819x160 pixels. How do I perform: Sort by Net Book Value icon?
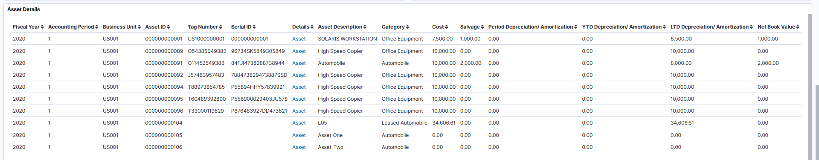[x=798, y=27]
